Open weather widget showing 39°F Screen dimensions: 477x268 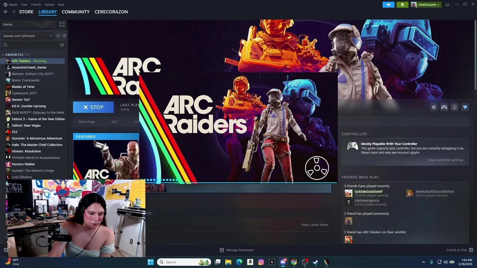[x=12, y=262]
